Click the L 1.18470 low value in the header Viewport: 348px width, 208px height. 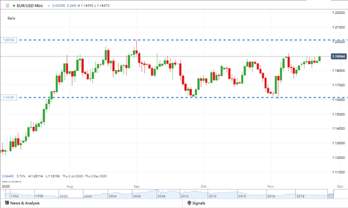[102, 6]
